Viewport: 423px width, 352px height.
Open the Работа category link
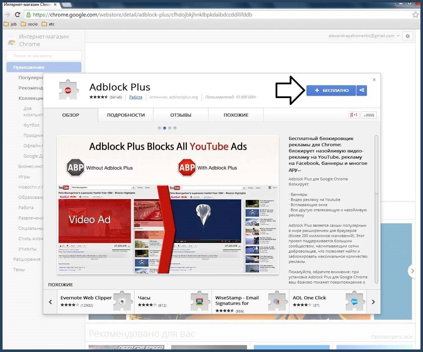pyautogui.click(x=135, y=97)
